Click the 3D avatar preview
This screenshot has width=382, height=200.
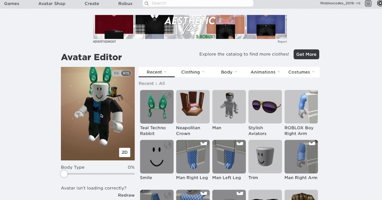[x=98, y=114]
